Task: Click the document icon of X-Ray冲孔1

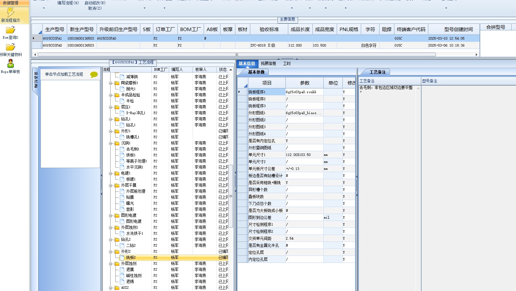Action: pos(122,113)
